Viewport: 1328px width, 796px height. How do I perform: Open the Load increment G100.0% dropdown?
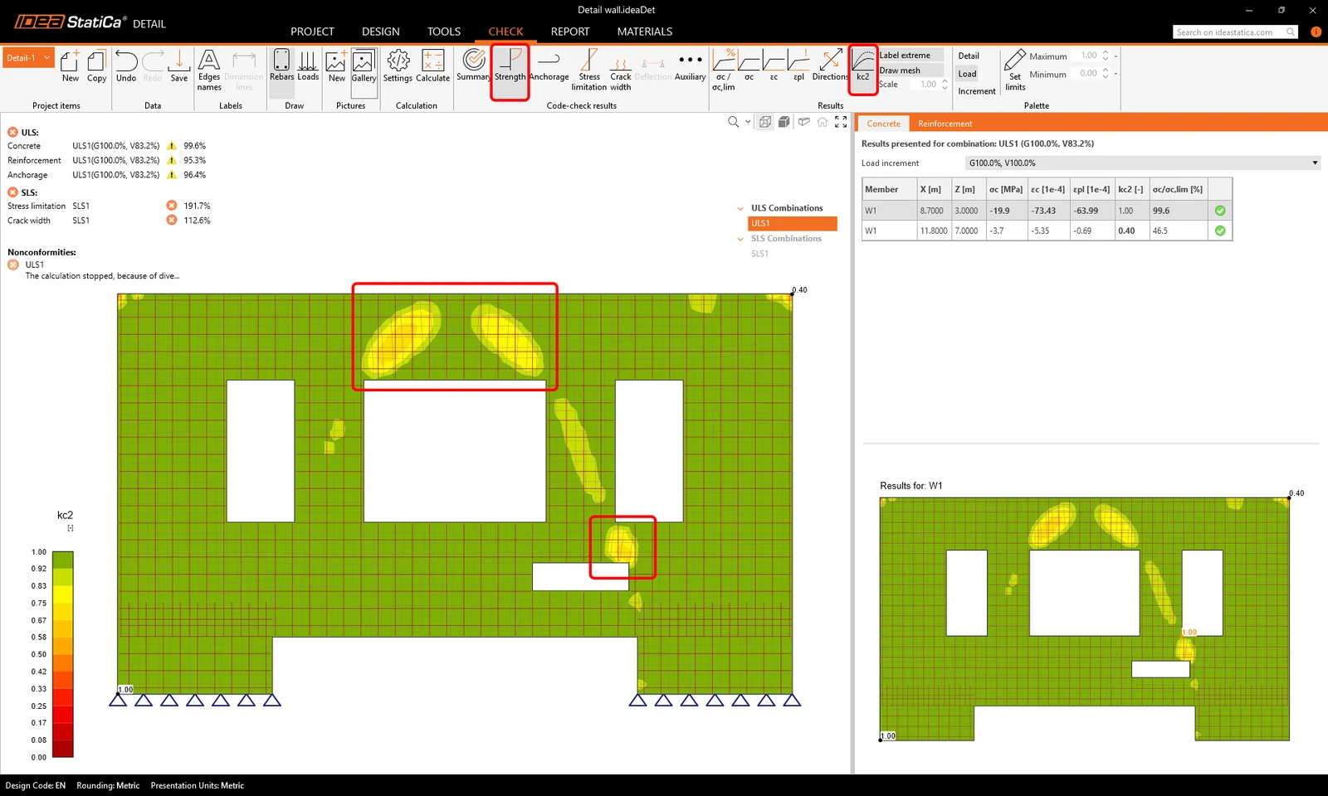[x=1142, y=163]
